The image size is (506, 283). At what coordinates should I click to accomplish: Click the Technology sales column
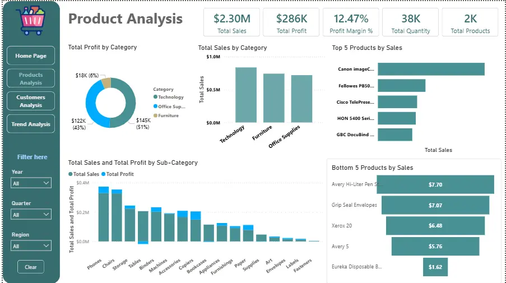(246, 95)
